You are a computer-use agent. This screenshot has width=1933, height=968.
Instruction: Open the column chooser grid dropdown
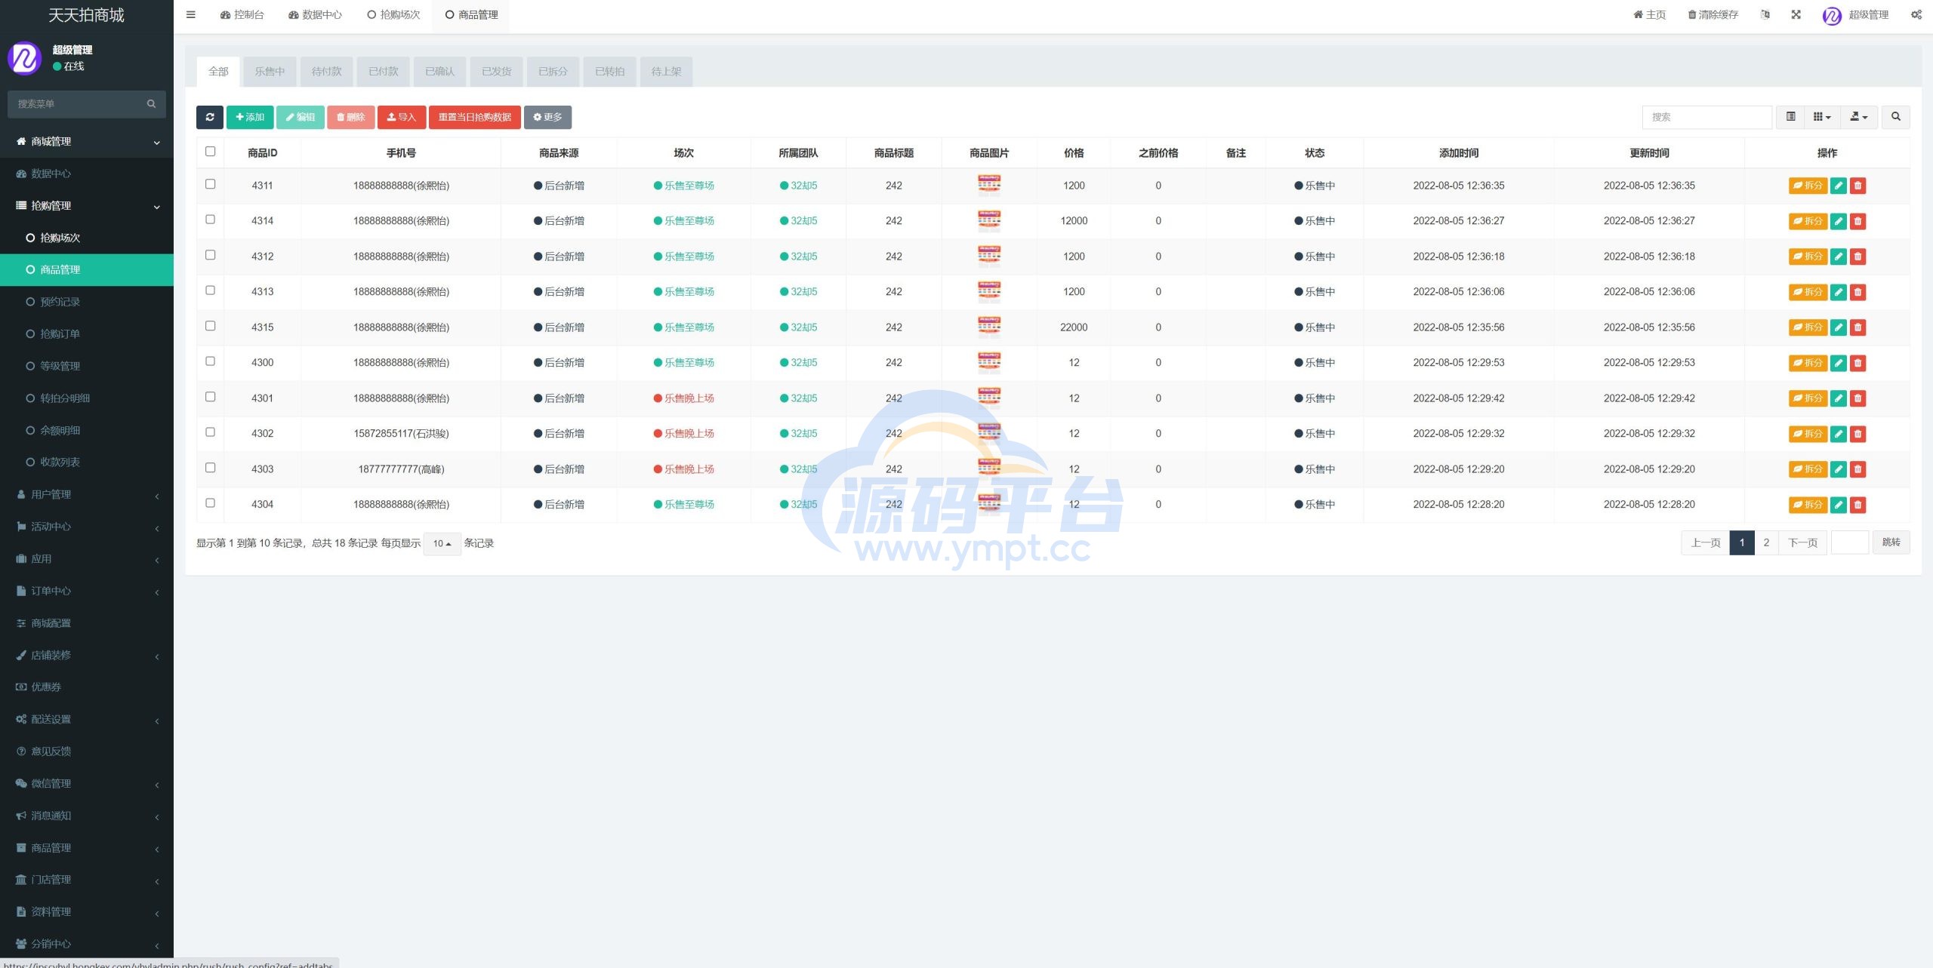(1822, 117)
